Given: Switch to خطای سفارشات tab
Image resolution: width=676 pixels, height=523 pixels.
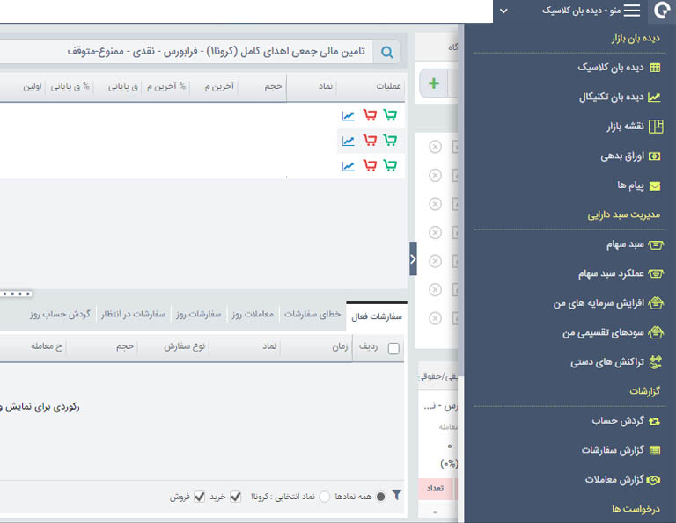Looking at the screenshot, I should (x=312, y=314).
